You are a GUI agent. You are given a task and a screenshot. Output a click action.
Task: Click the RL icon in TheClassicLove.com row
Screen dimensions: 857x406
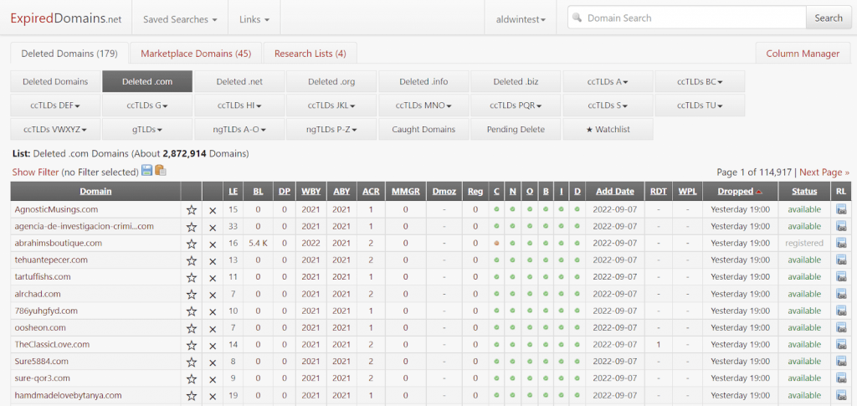(x=841, y=345)
